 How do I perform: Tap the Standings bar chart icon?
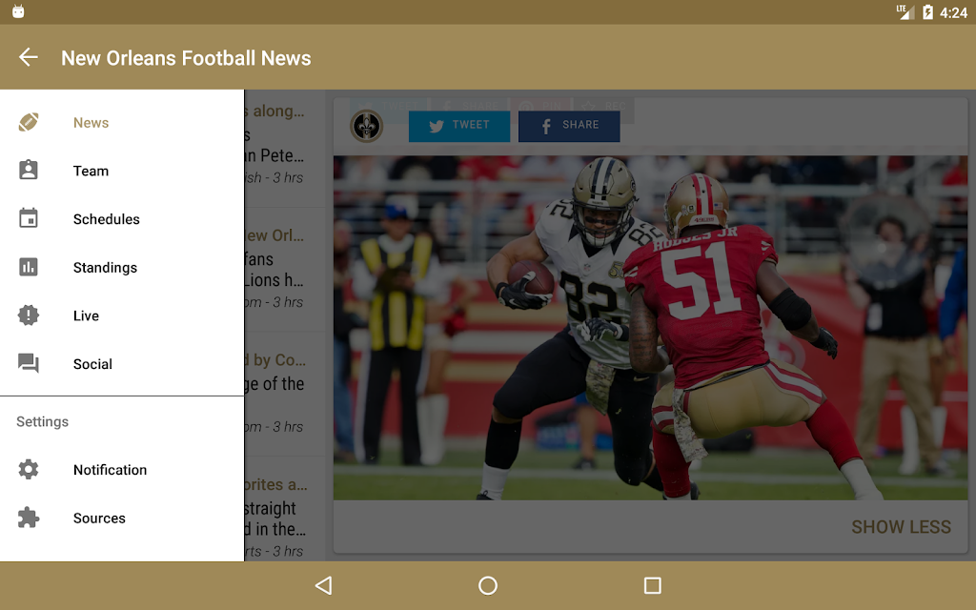[28, 267]
